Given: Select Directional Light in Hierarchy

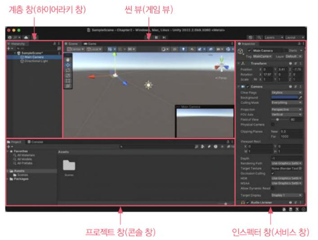Looking at the screenshot, I should [x=34, y=61].
